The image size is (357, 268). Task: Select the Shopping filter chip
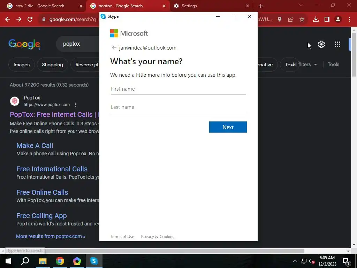pos(52,65)
